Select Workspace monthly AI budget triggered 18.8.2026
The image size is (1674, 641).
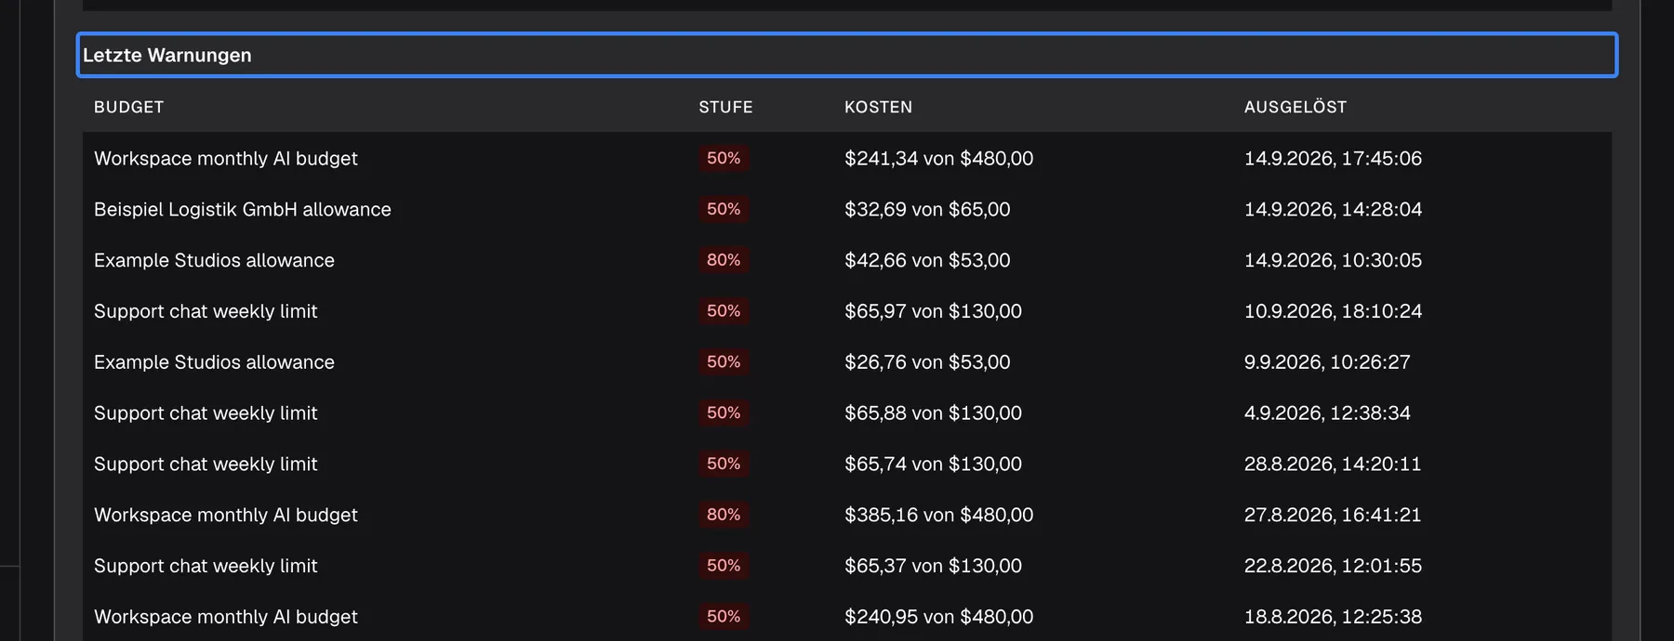pos(226,617)
